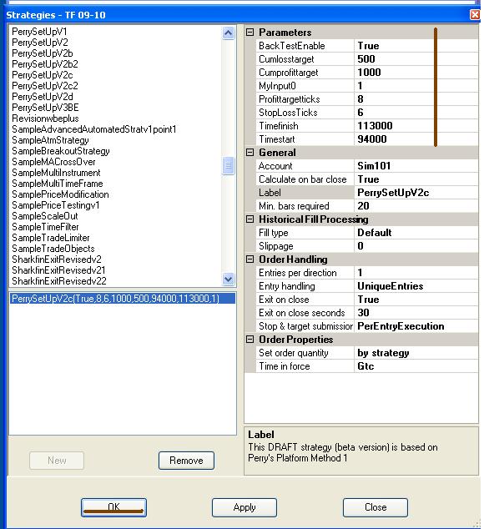Select SamplePriceModification strategy

click(x=60, y=194)
